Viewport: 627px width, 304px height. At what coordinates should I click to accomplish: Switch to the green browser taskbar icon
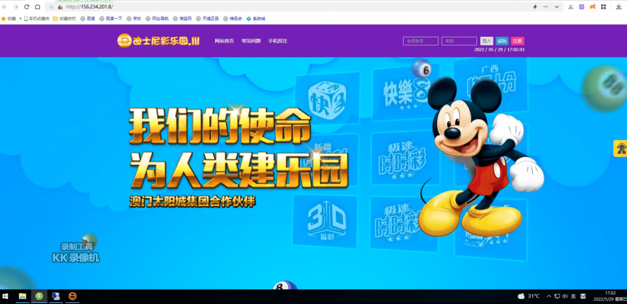coord(39,296)
